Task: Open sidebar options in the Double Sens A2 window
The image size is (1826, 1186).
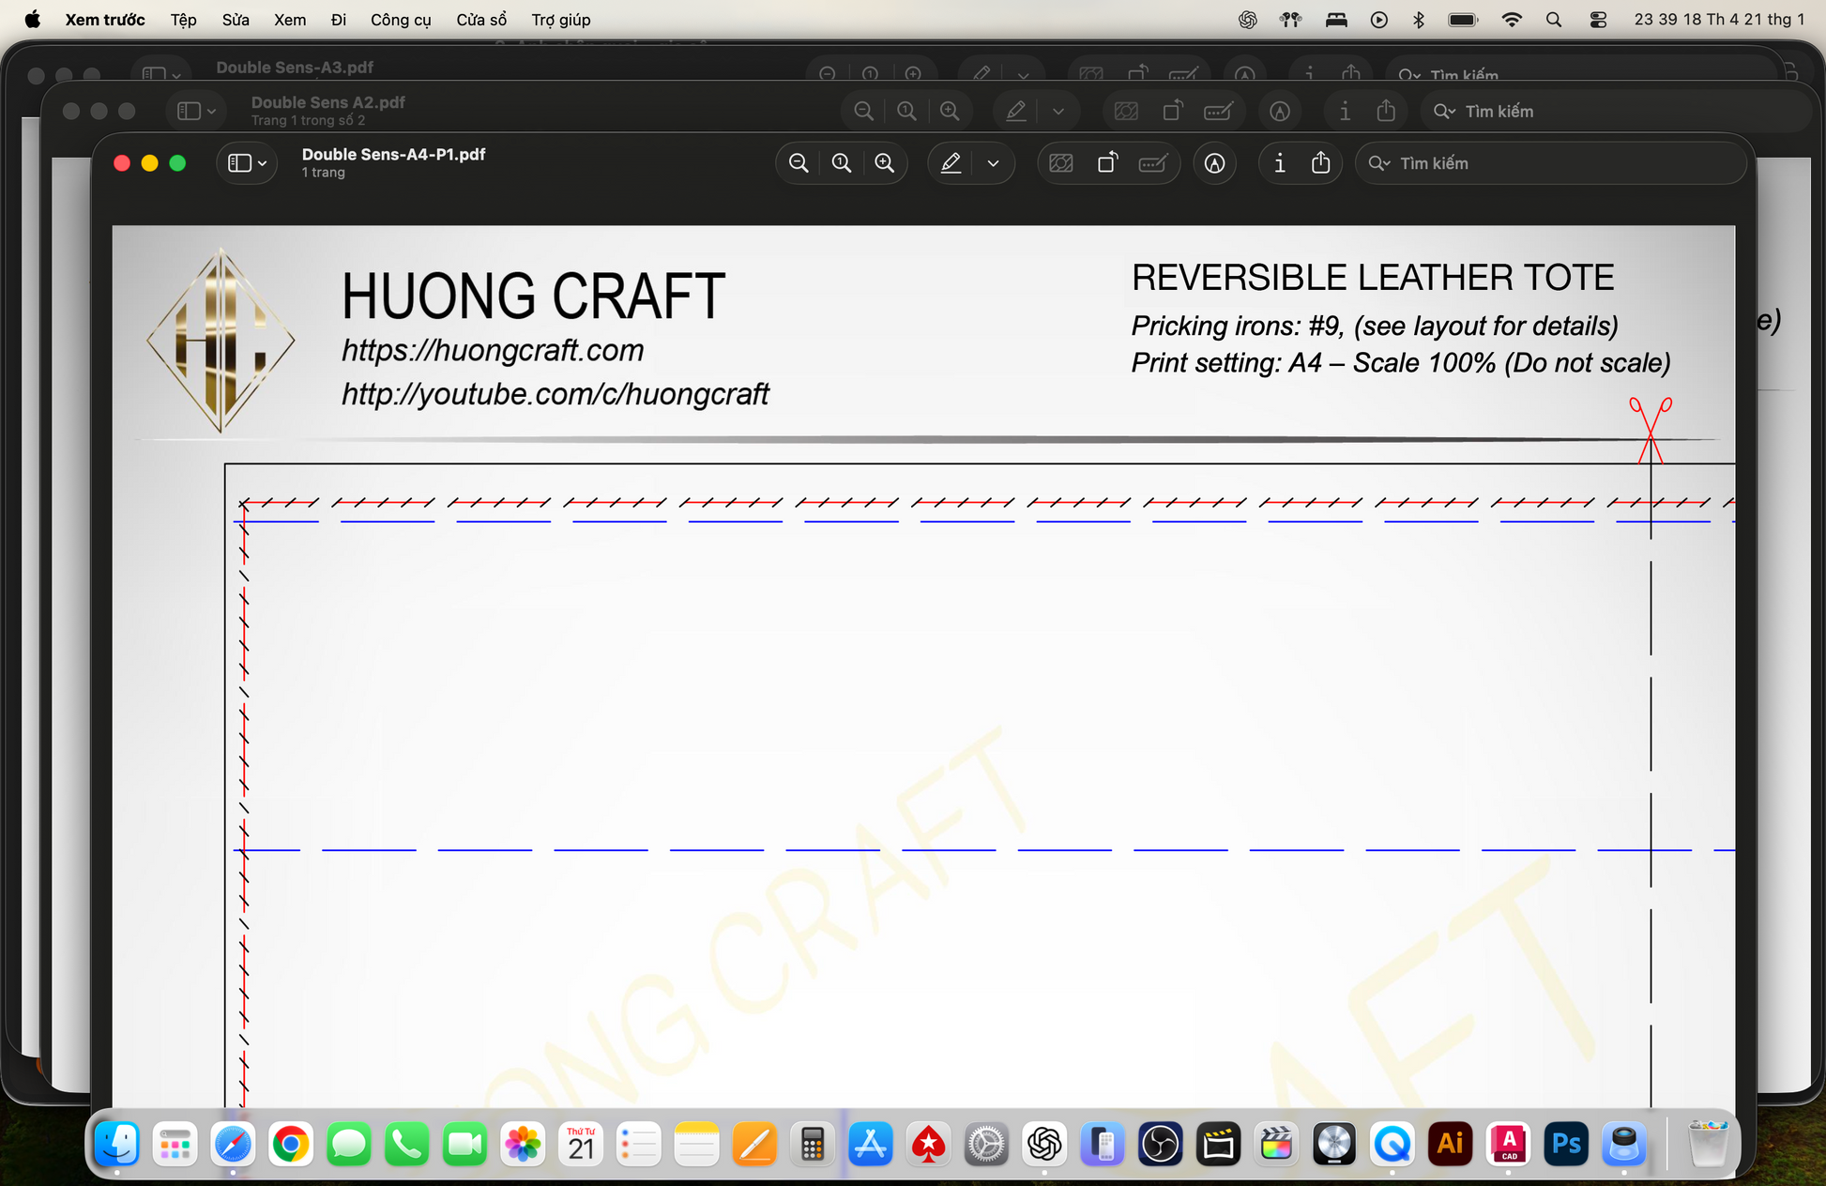Action: pyautogui.click(x=197, y=112)
